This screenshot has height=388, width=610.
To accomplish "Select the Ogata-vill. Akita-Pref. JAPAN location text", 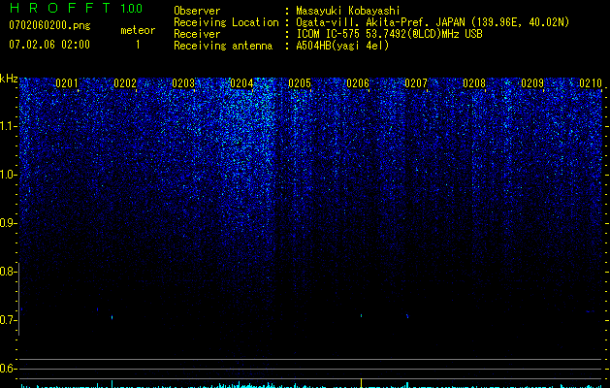I will [433, 22].
